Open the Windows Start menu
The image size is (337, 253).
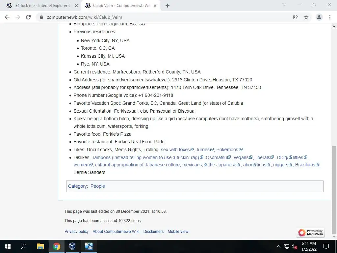tap(8, 246)
